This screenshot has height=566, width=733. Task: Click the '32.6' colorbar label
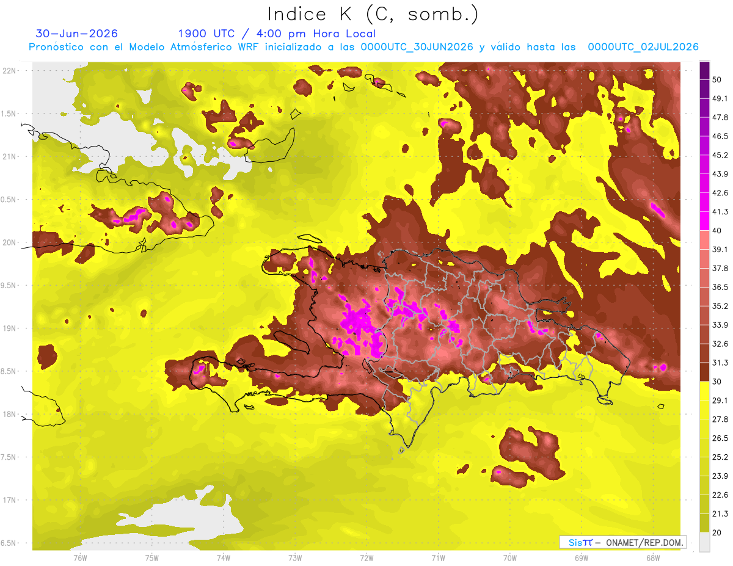tap(720, 344)
